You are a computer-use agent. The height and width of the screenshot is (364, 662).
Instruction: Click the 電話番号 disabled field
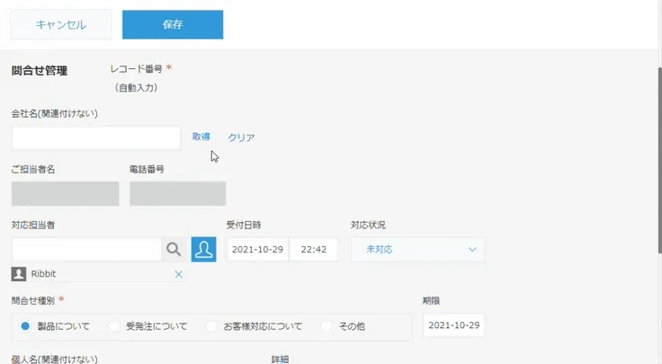[178, 193]
